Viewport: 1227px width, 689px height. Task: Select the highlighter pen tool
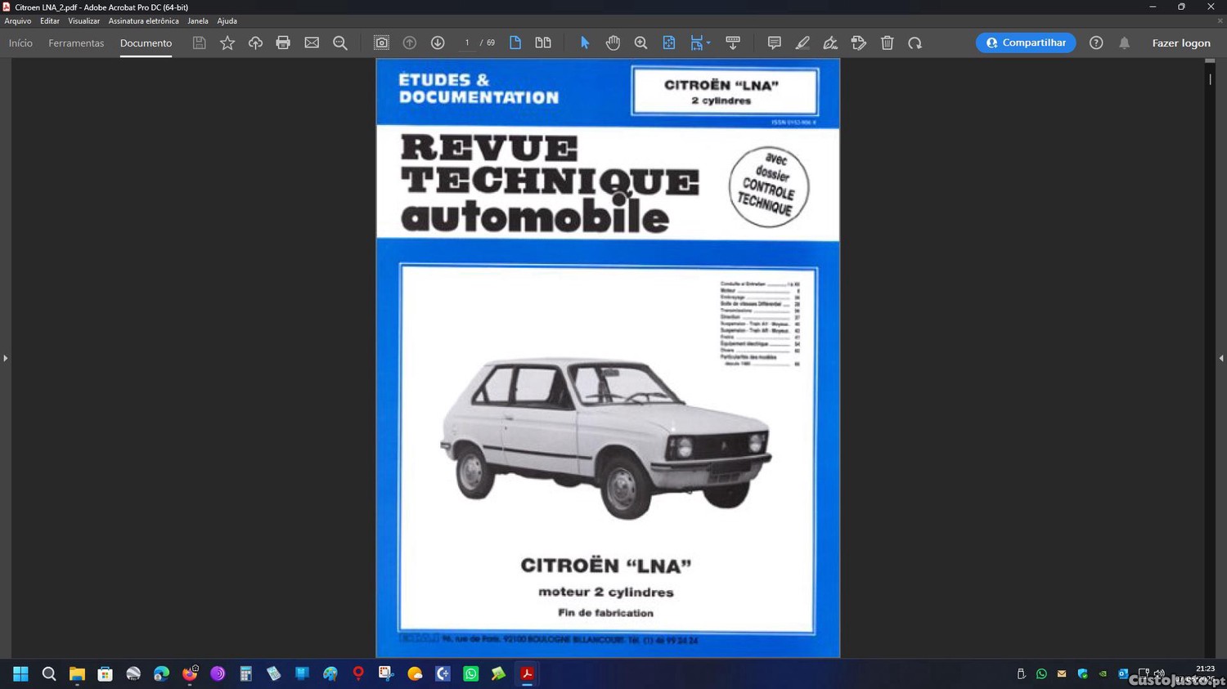(802, 43)
